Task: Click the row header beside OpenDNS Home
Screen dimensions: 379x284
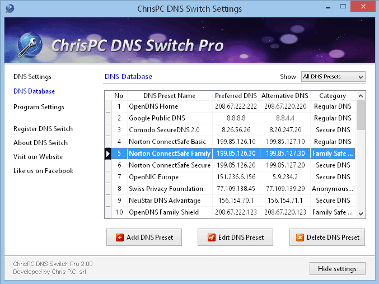Action: coord(108,106)
